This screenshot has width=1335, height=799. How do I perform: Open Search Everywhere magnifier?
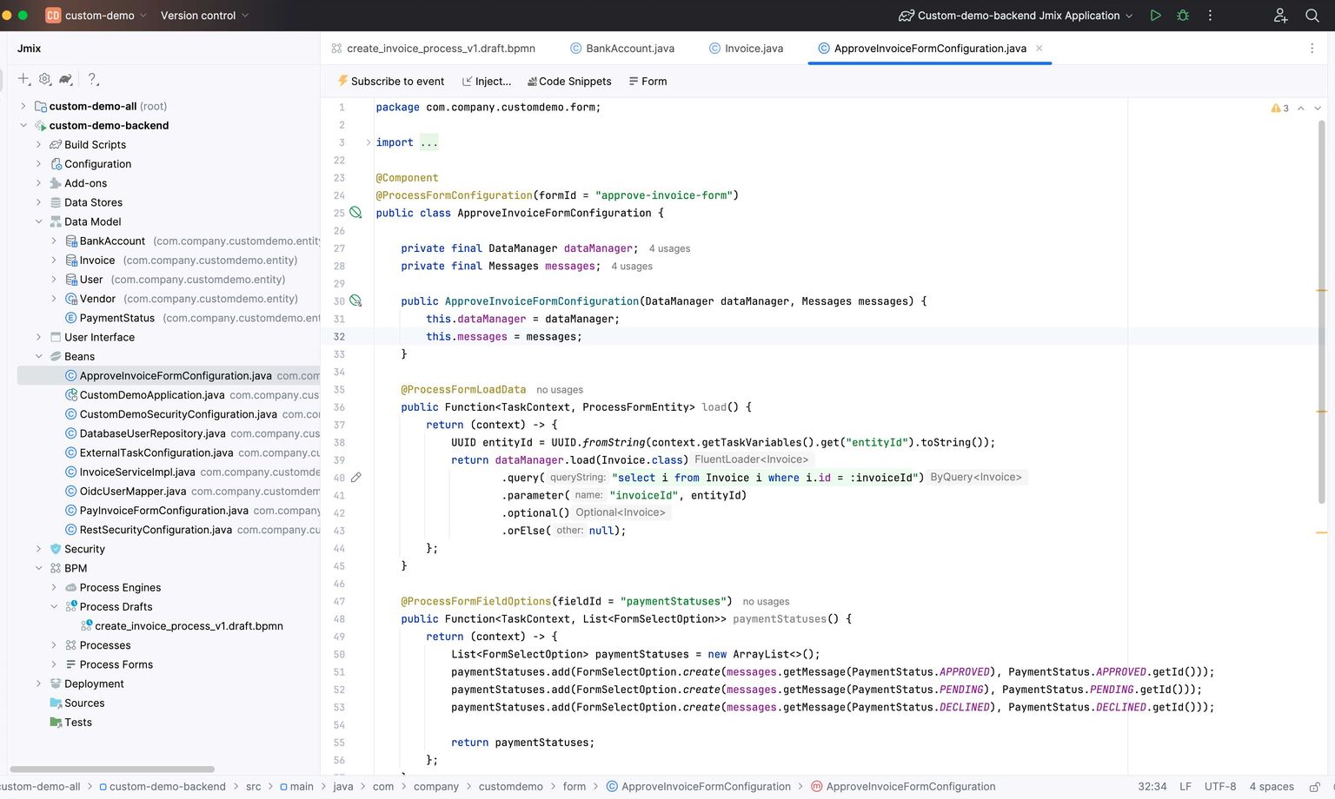(x=1312, y=16)
